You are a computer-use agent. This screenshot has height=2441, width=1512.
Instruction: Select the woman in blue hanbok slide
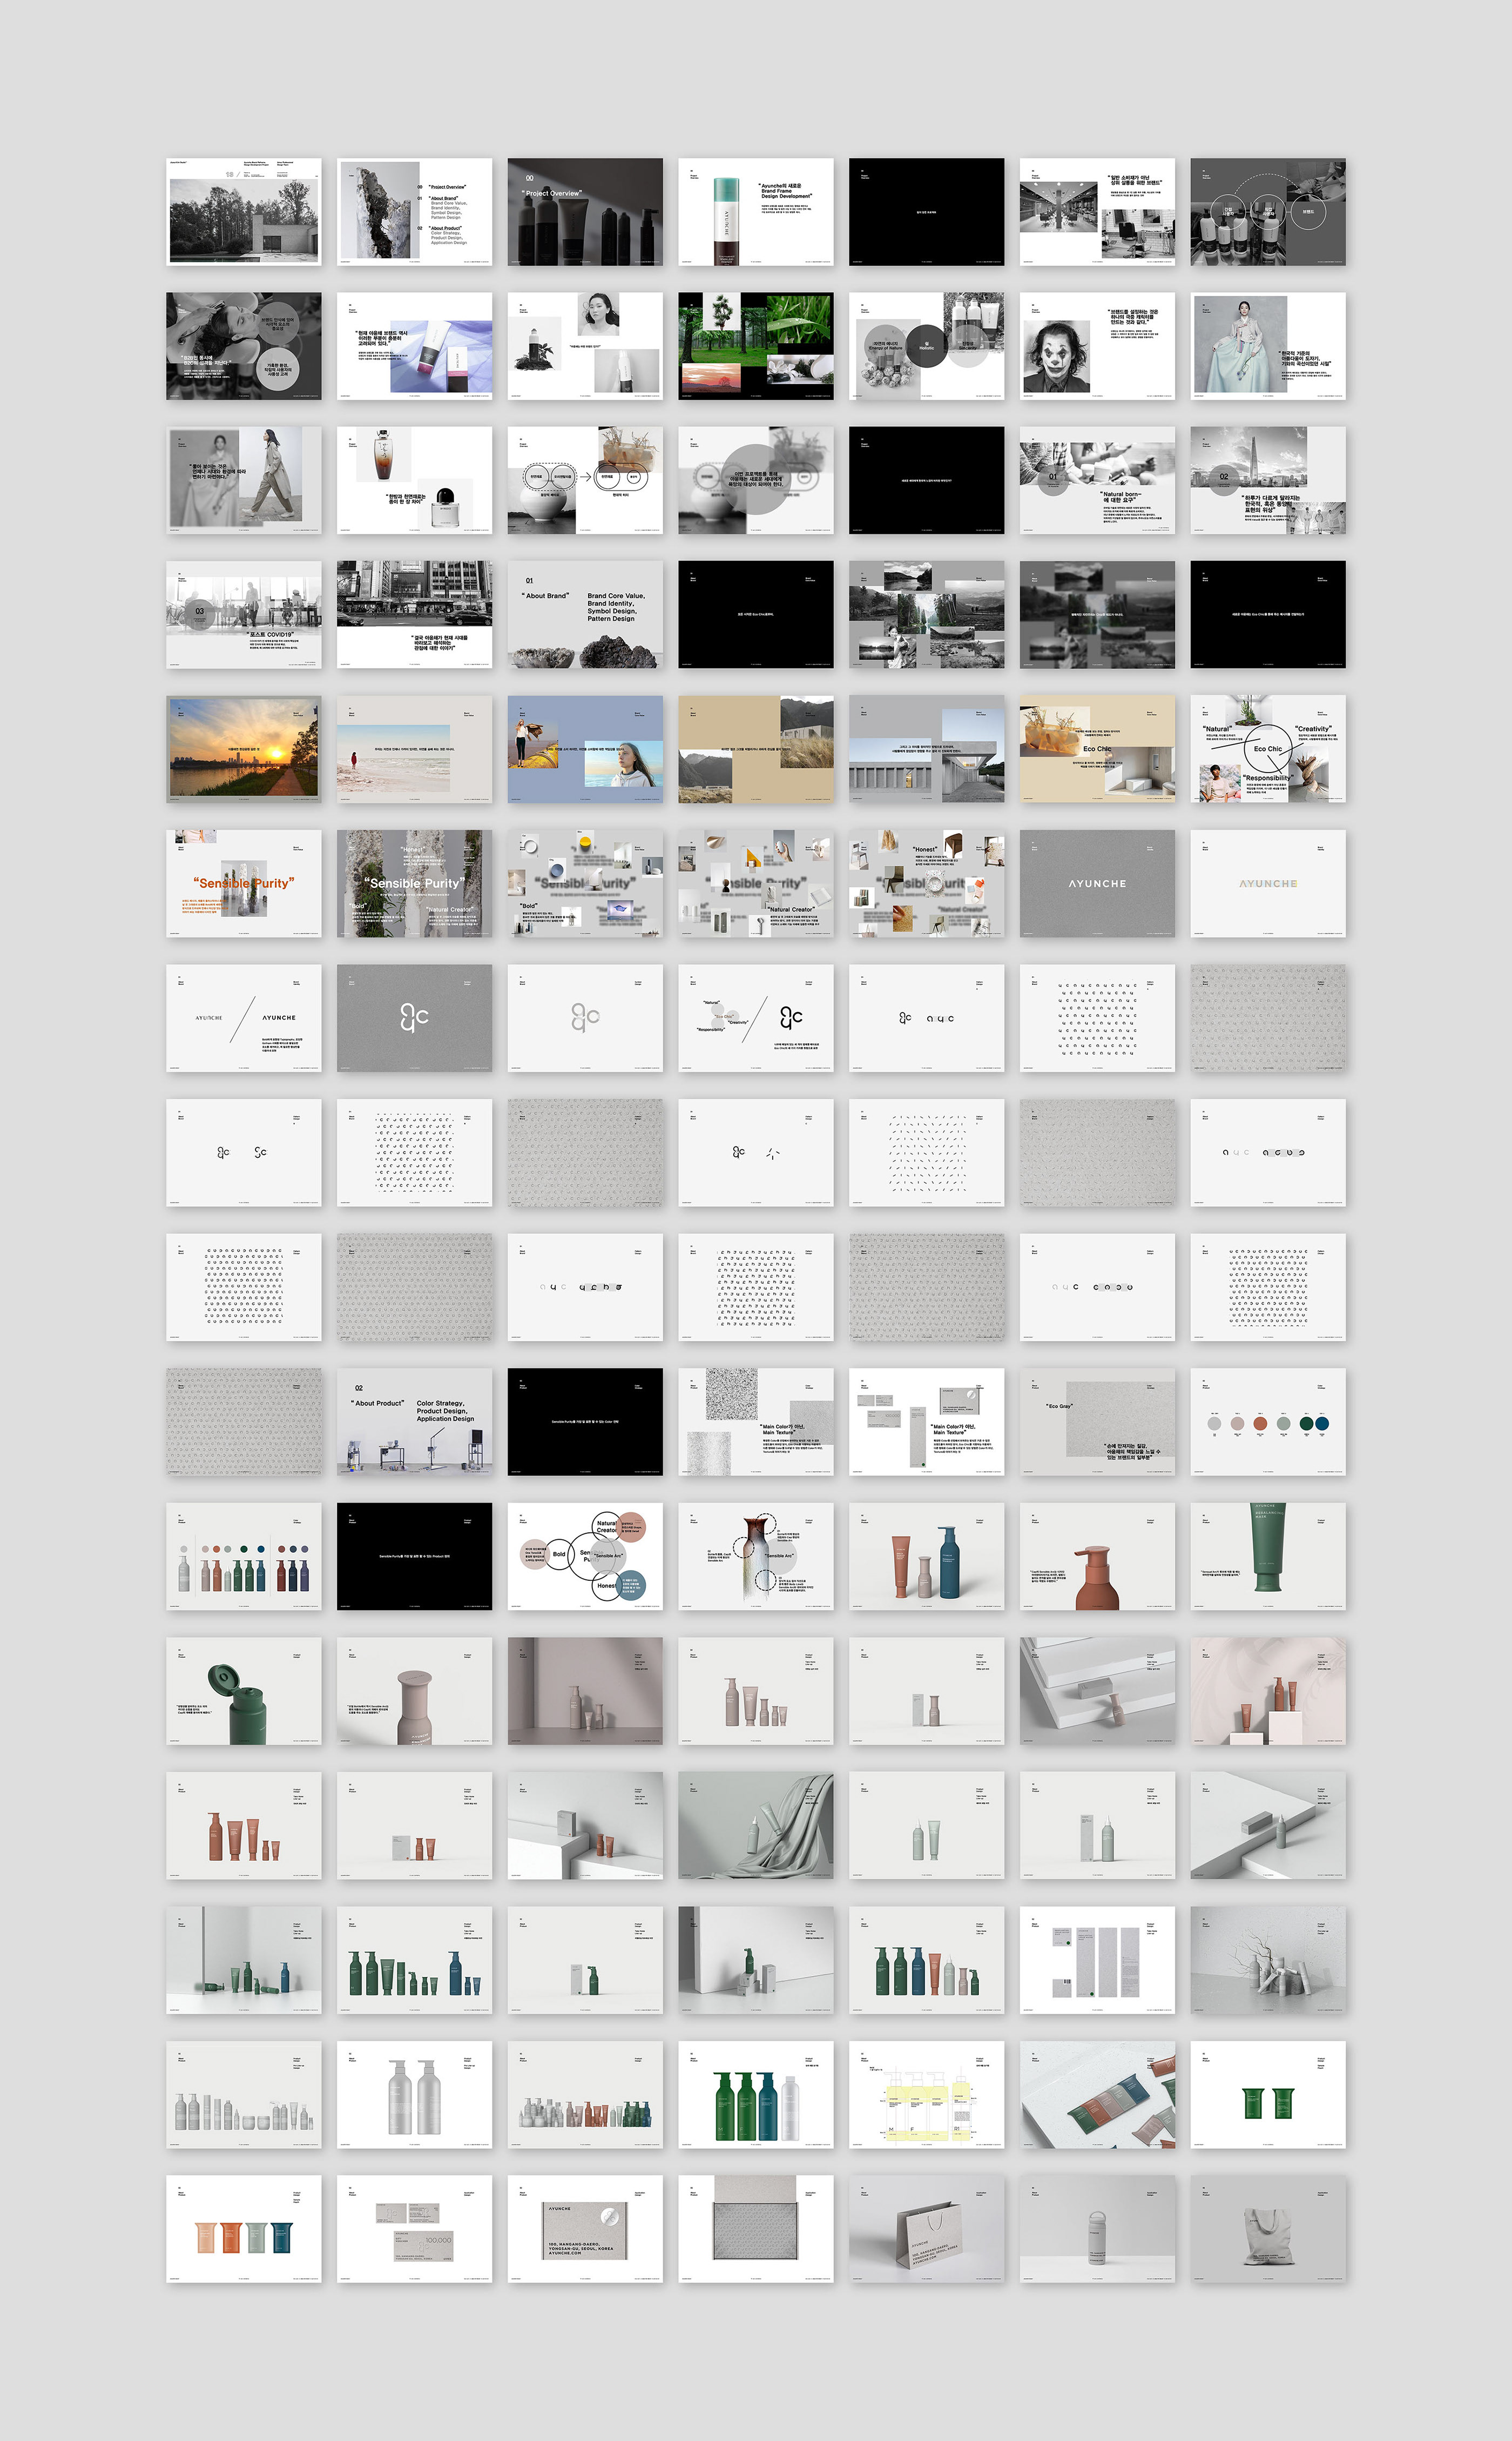[1268, 346]
